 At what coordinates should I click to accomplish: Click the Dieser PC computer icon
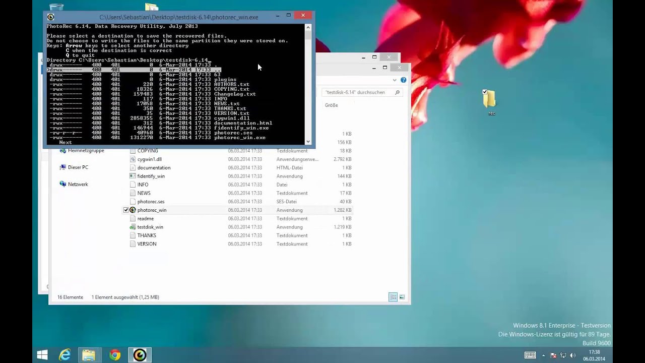click(x=63, y=167)
